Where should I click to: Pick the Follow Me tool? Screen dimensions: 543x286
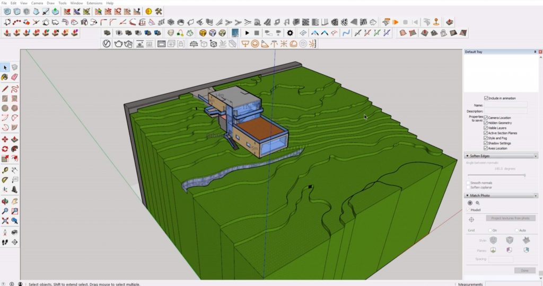point(14,149)
